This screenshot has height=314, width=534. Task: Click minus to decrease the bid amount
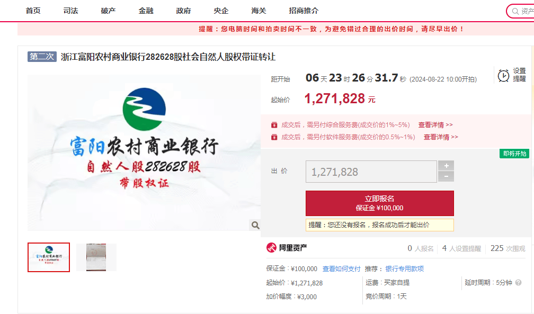pyautogui.click(x=446, y=175)
